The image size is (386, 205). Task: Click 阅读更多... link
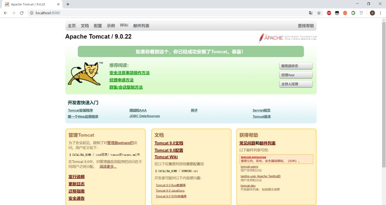(x=108, y=167)
